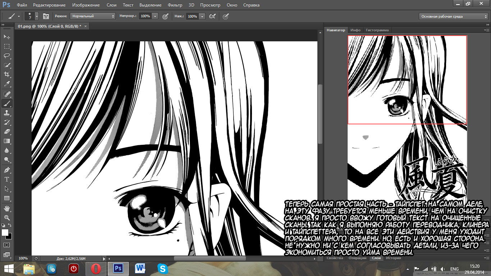The height and width of the screenshot is (276, 491).
Task: Select the Pen tool
Action: tap(7, 170)
